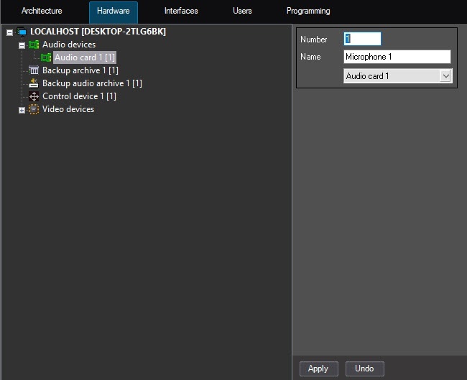Screen dimensions: 467x380
Task: Click the Backup archive 1 icon
Action: pyautogui.click(x=34, y=70)
